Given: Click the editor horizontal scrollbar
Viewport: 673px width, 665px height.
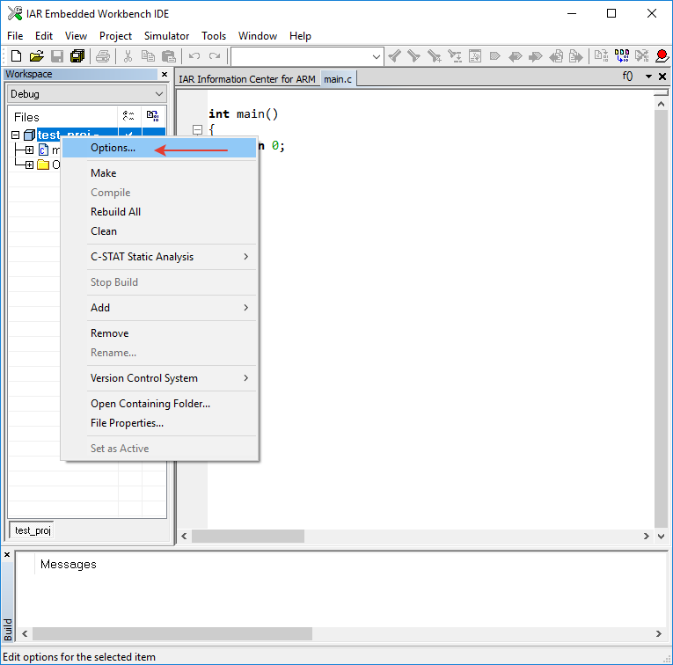Looking at the screenshot, I should coord(248,536).
